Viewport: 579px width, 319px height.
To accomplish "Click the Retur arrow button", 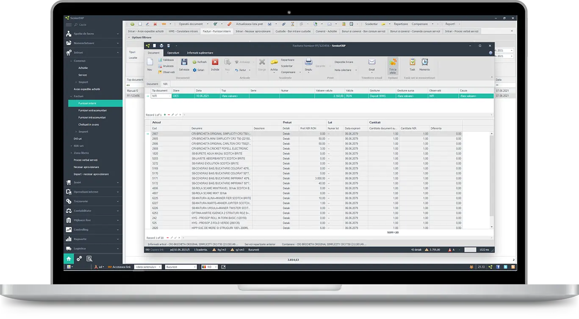I will (242, 70).
